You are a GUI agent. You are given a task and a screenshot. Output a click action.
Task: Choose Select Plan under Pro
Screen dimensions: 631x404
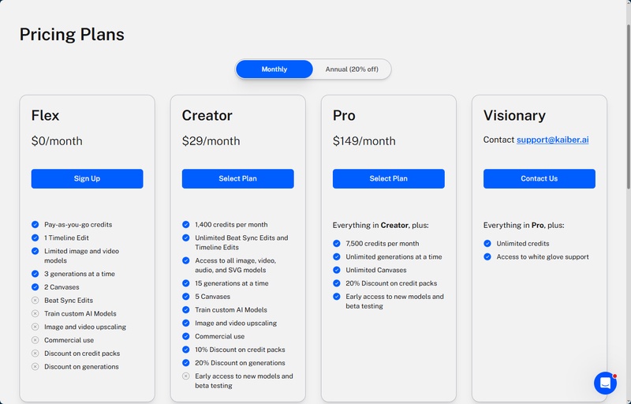coord(388,178)
